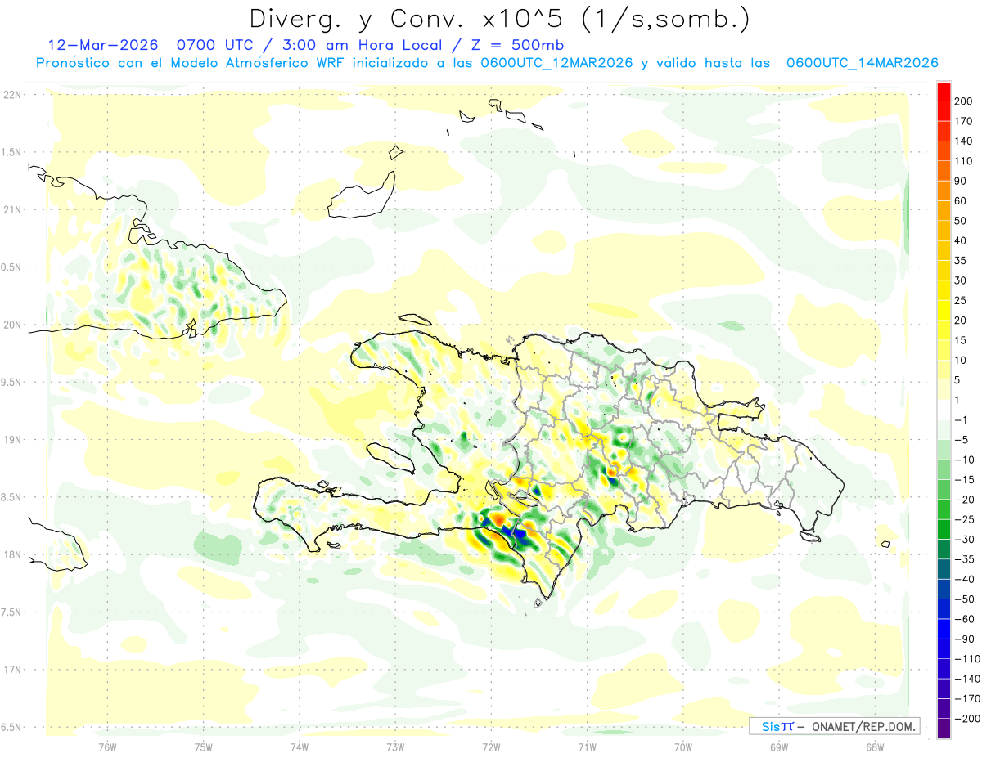982x758 pixels.
Task: Click the legend value '110'
Action: point(964,160)
